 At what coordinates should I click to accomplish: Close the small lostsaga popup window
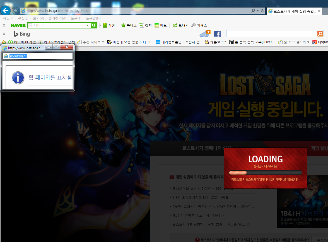67,47
